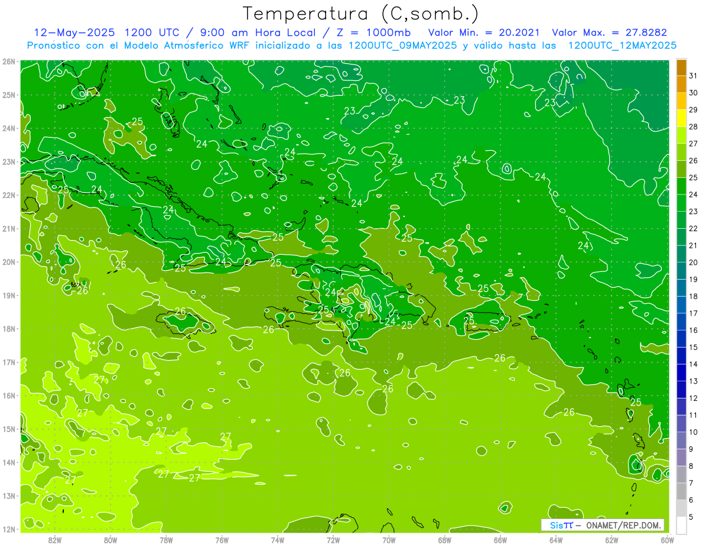Select the 'Valor Min. = 20.2021' value
Image resolution: width=709 pixels, height=548 pixels.
point(483,33)
